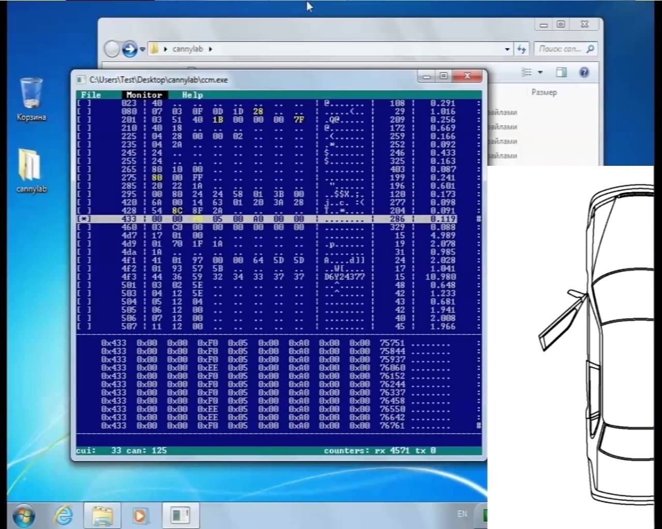Image resolution: width=662 pixels, height=529 pixels.
Task: Tick the checkbox for ID 080 row
Action: pyautogui.click(x=84, y=112)
